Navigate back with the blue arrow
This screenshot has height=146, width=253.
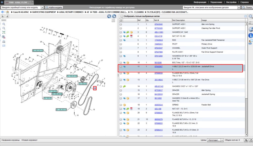2,12
